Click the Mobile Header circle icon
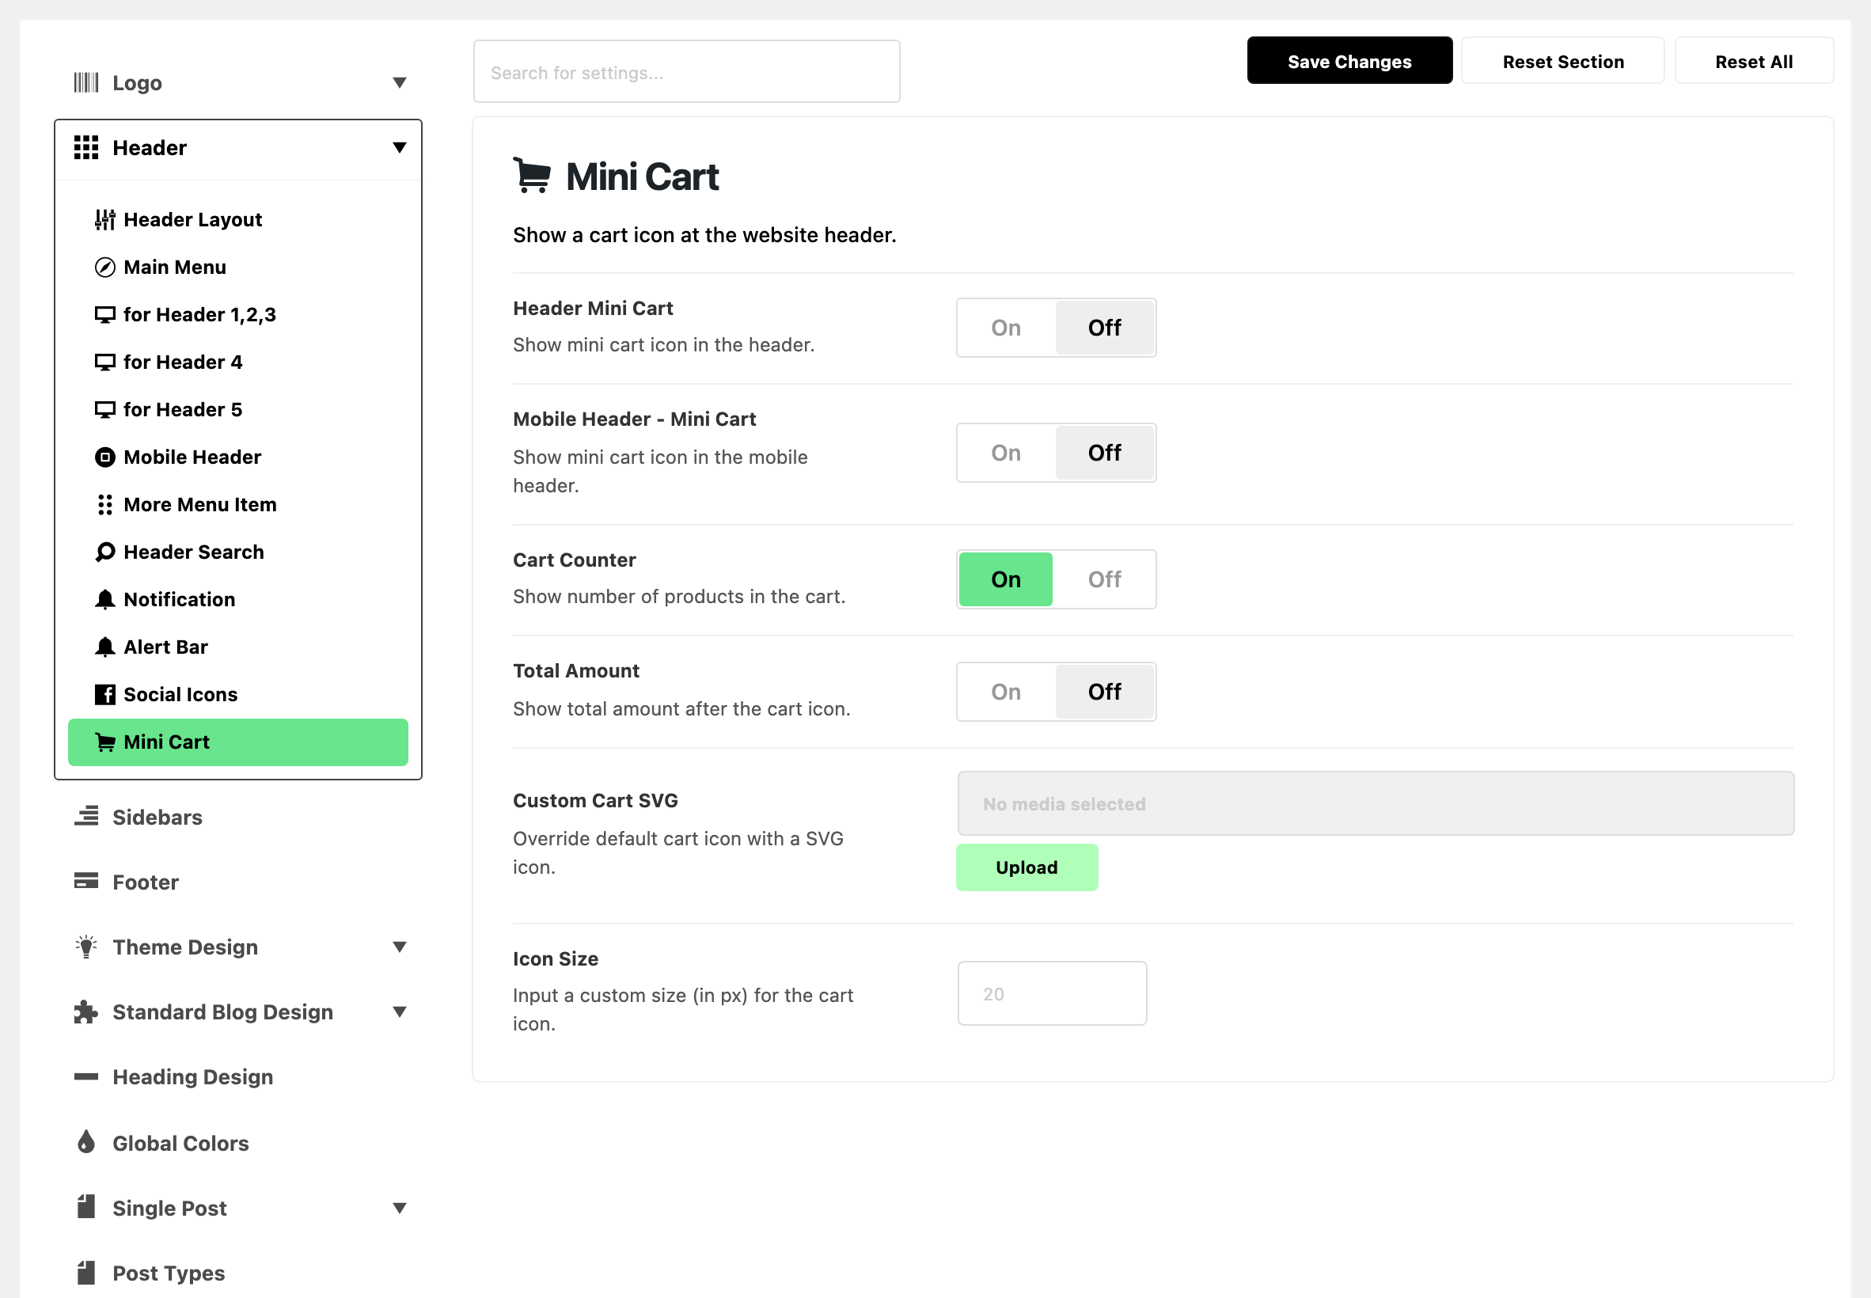This screenshot has width=1871, height=1298. click(105, 457)
